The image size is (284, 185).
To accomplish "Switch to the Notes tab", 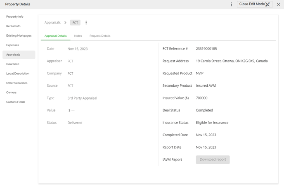I will click(78, 36).
